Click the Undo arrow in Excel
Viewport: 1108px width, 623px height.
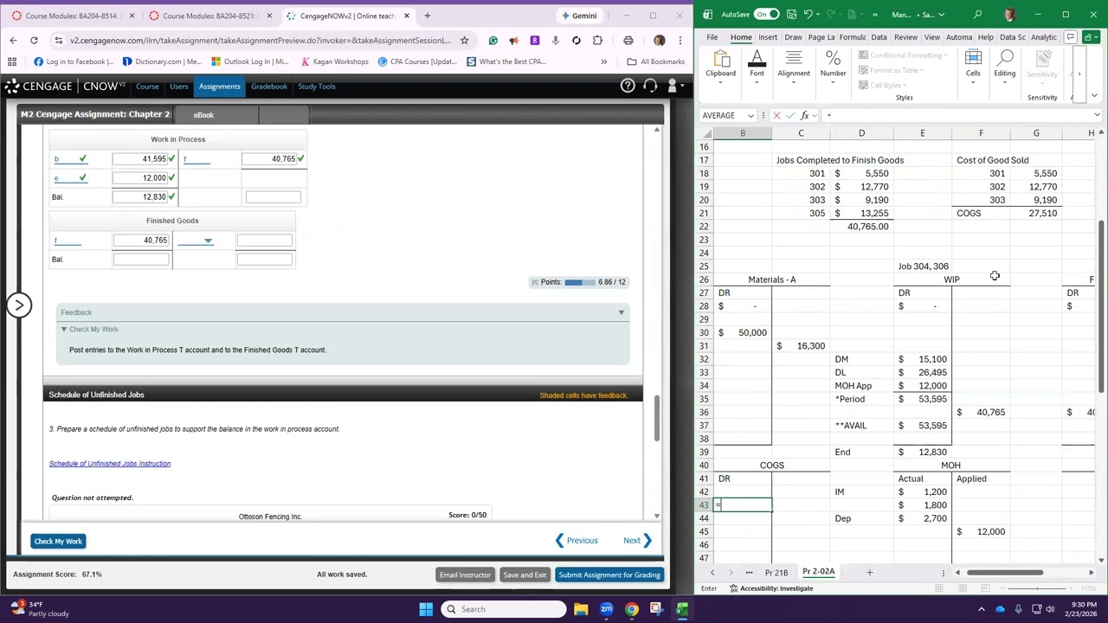click(809, 15)
